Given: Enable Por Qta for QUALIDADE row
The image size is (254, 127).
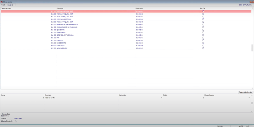Looking at the screenshot, I should pos(203,30).
